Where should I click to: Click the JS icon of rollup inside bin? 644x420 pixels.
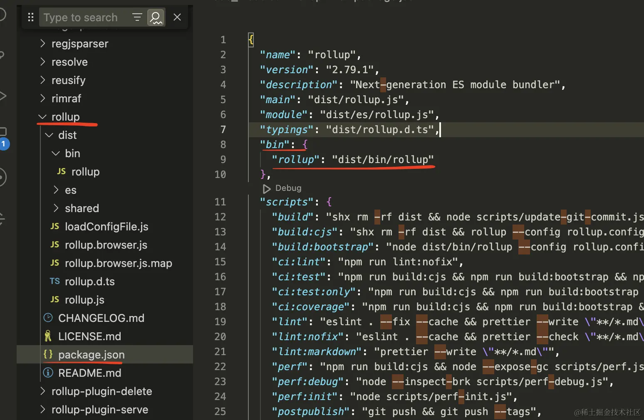62,171
